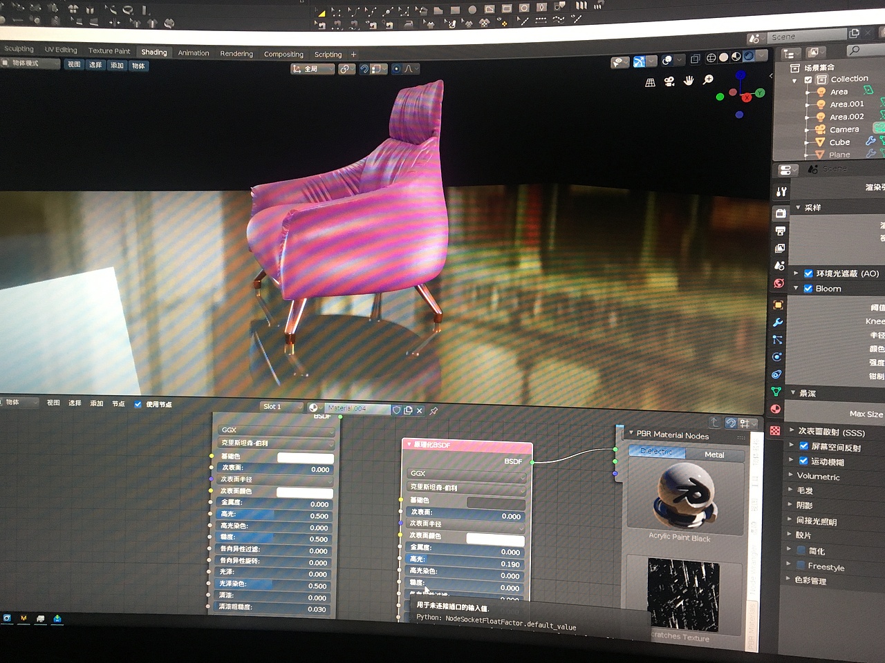Switch to the Rendering workspace tab
This screenshot has height=663, width=885.
click(x=236, y=53)
